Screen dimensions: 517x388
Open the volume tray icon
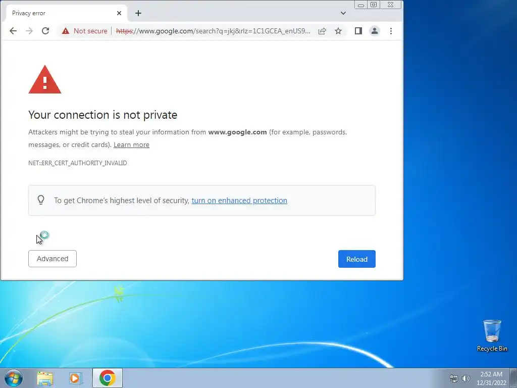466,378
